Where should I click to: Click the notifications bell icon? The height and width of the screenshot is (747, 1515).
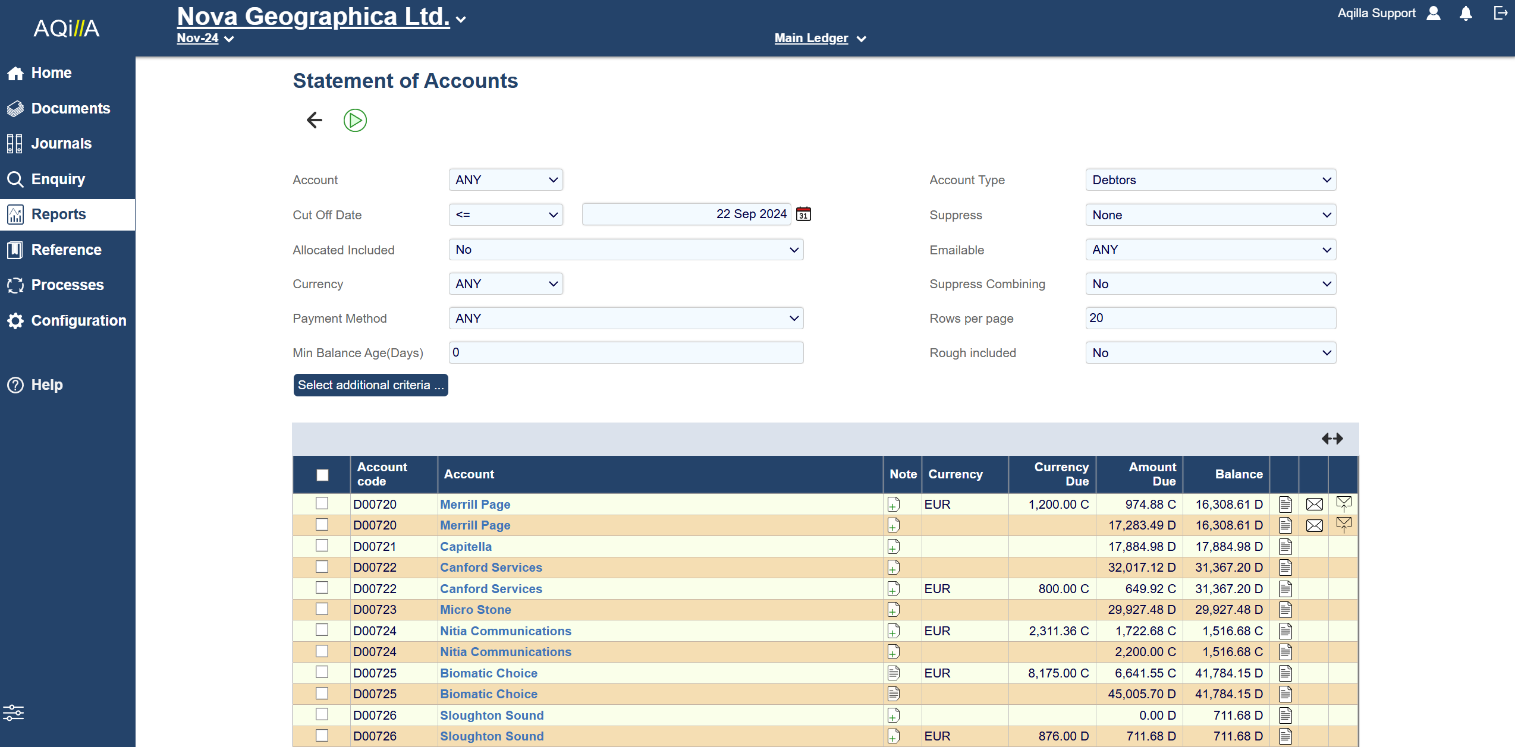coord(1466,14)
